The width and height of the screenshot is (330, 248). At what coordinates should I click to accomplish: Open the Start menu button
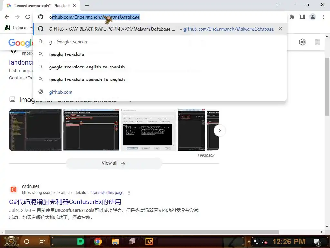pos(11,242)
